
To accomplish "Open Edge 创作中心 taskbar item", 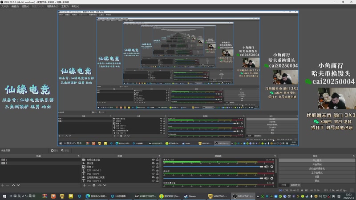I will click(x=96, y=196).
